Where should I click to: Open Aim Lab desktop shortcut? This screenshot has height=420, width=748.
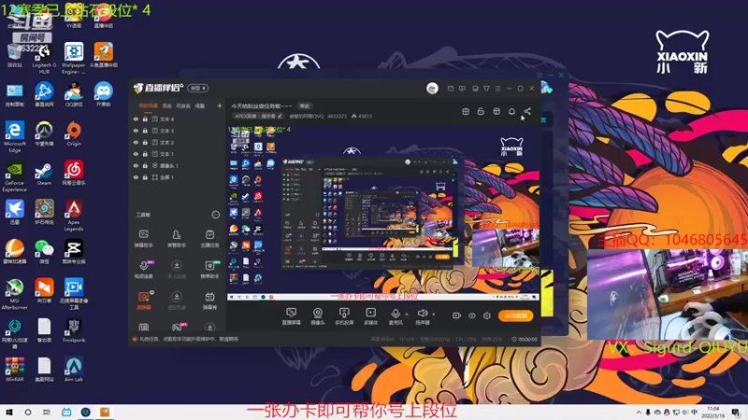74,370
